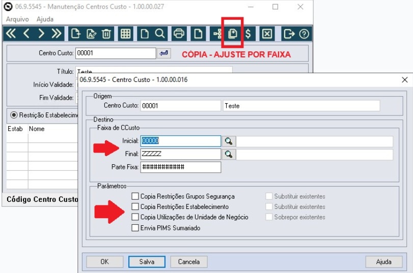Click the Ajuda button in dialog

pyautogui.click(x=384, y=262)
